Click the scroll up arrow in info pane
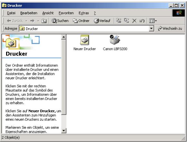 coord(63,37)
